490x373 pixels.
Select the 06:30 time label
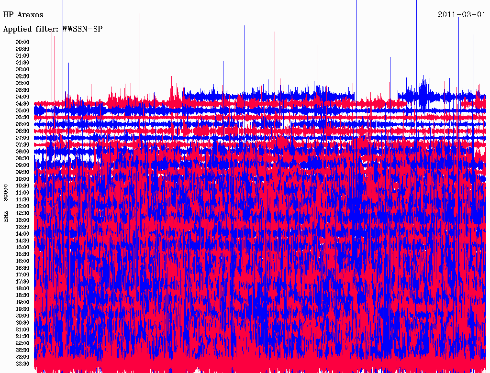22,131
